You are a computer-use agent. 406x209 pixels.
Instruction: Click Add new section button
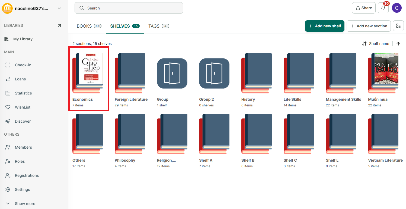tap(369, 26)
